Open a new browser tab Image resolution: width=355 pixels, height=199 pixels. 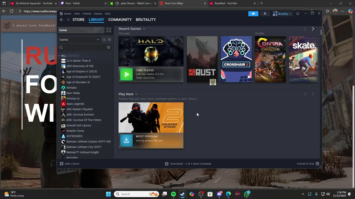(262, 3)
